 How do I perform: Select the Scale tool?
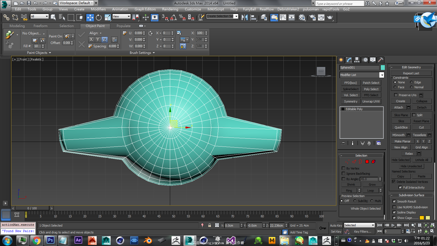pyautogui.click(x=108, y=17)
